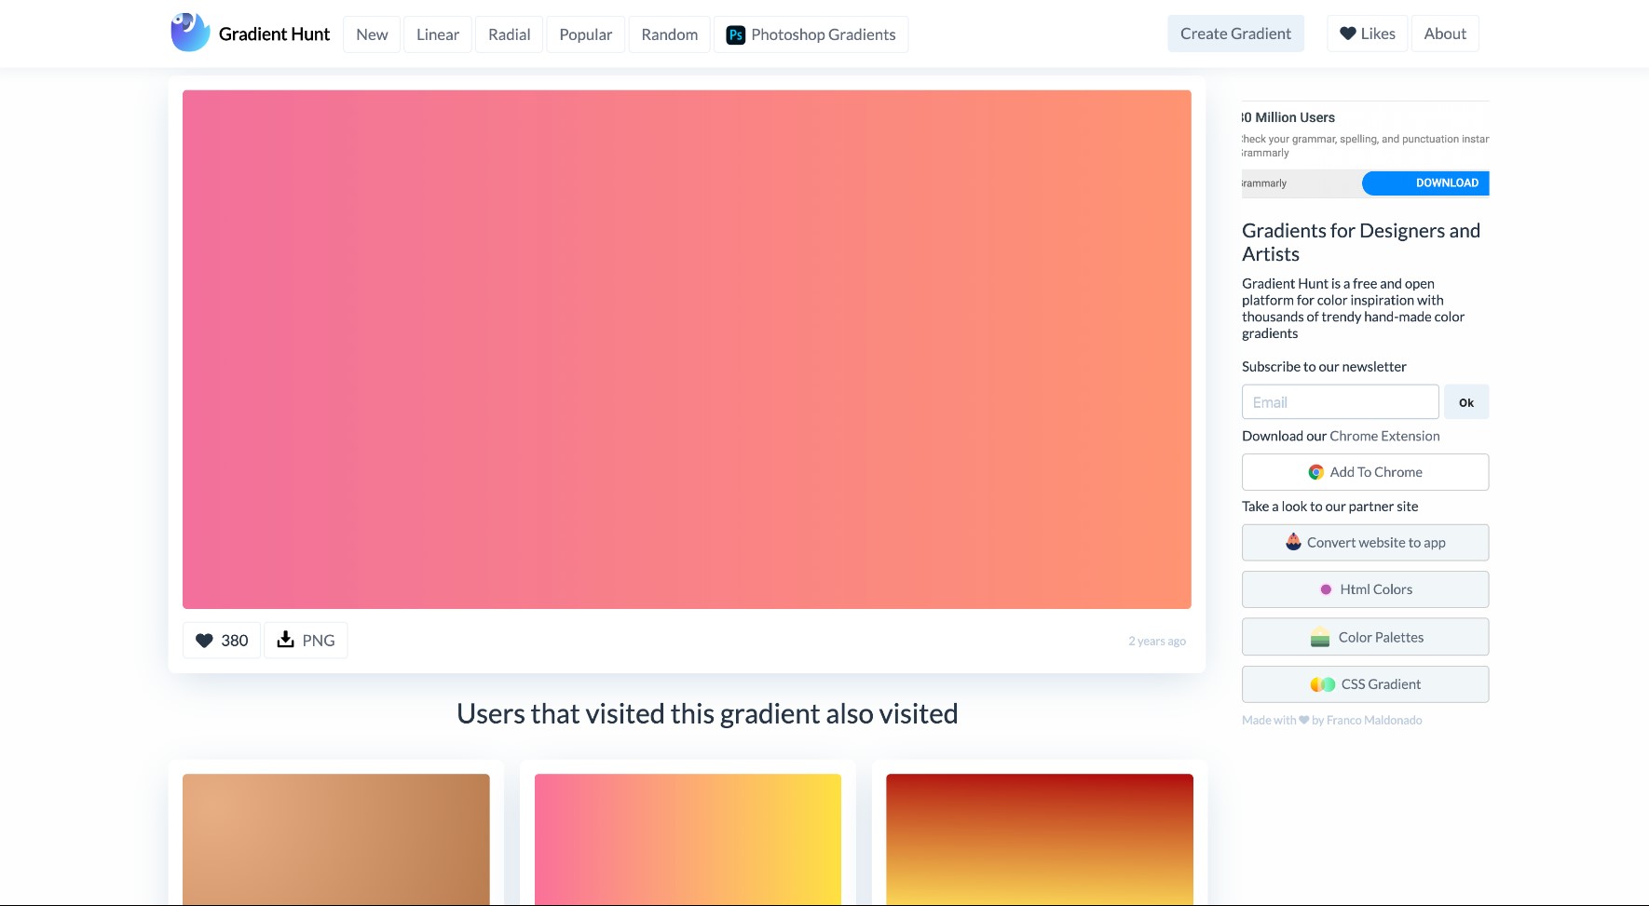This screenshot has height=906, width=1649.
Task: Click the Chrome icon in Add To Chrome
Action: click(1316, 472)
